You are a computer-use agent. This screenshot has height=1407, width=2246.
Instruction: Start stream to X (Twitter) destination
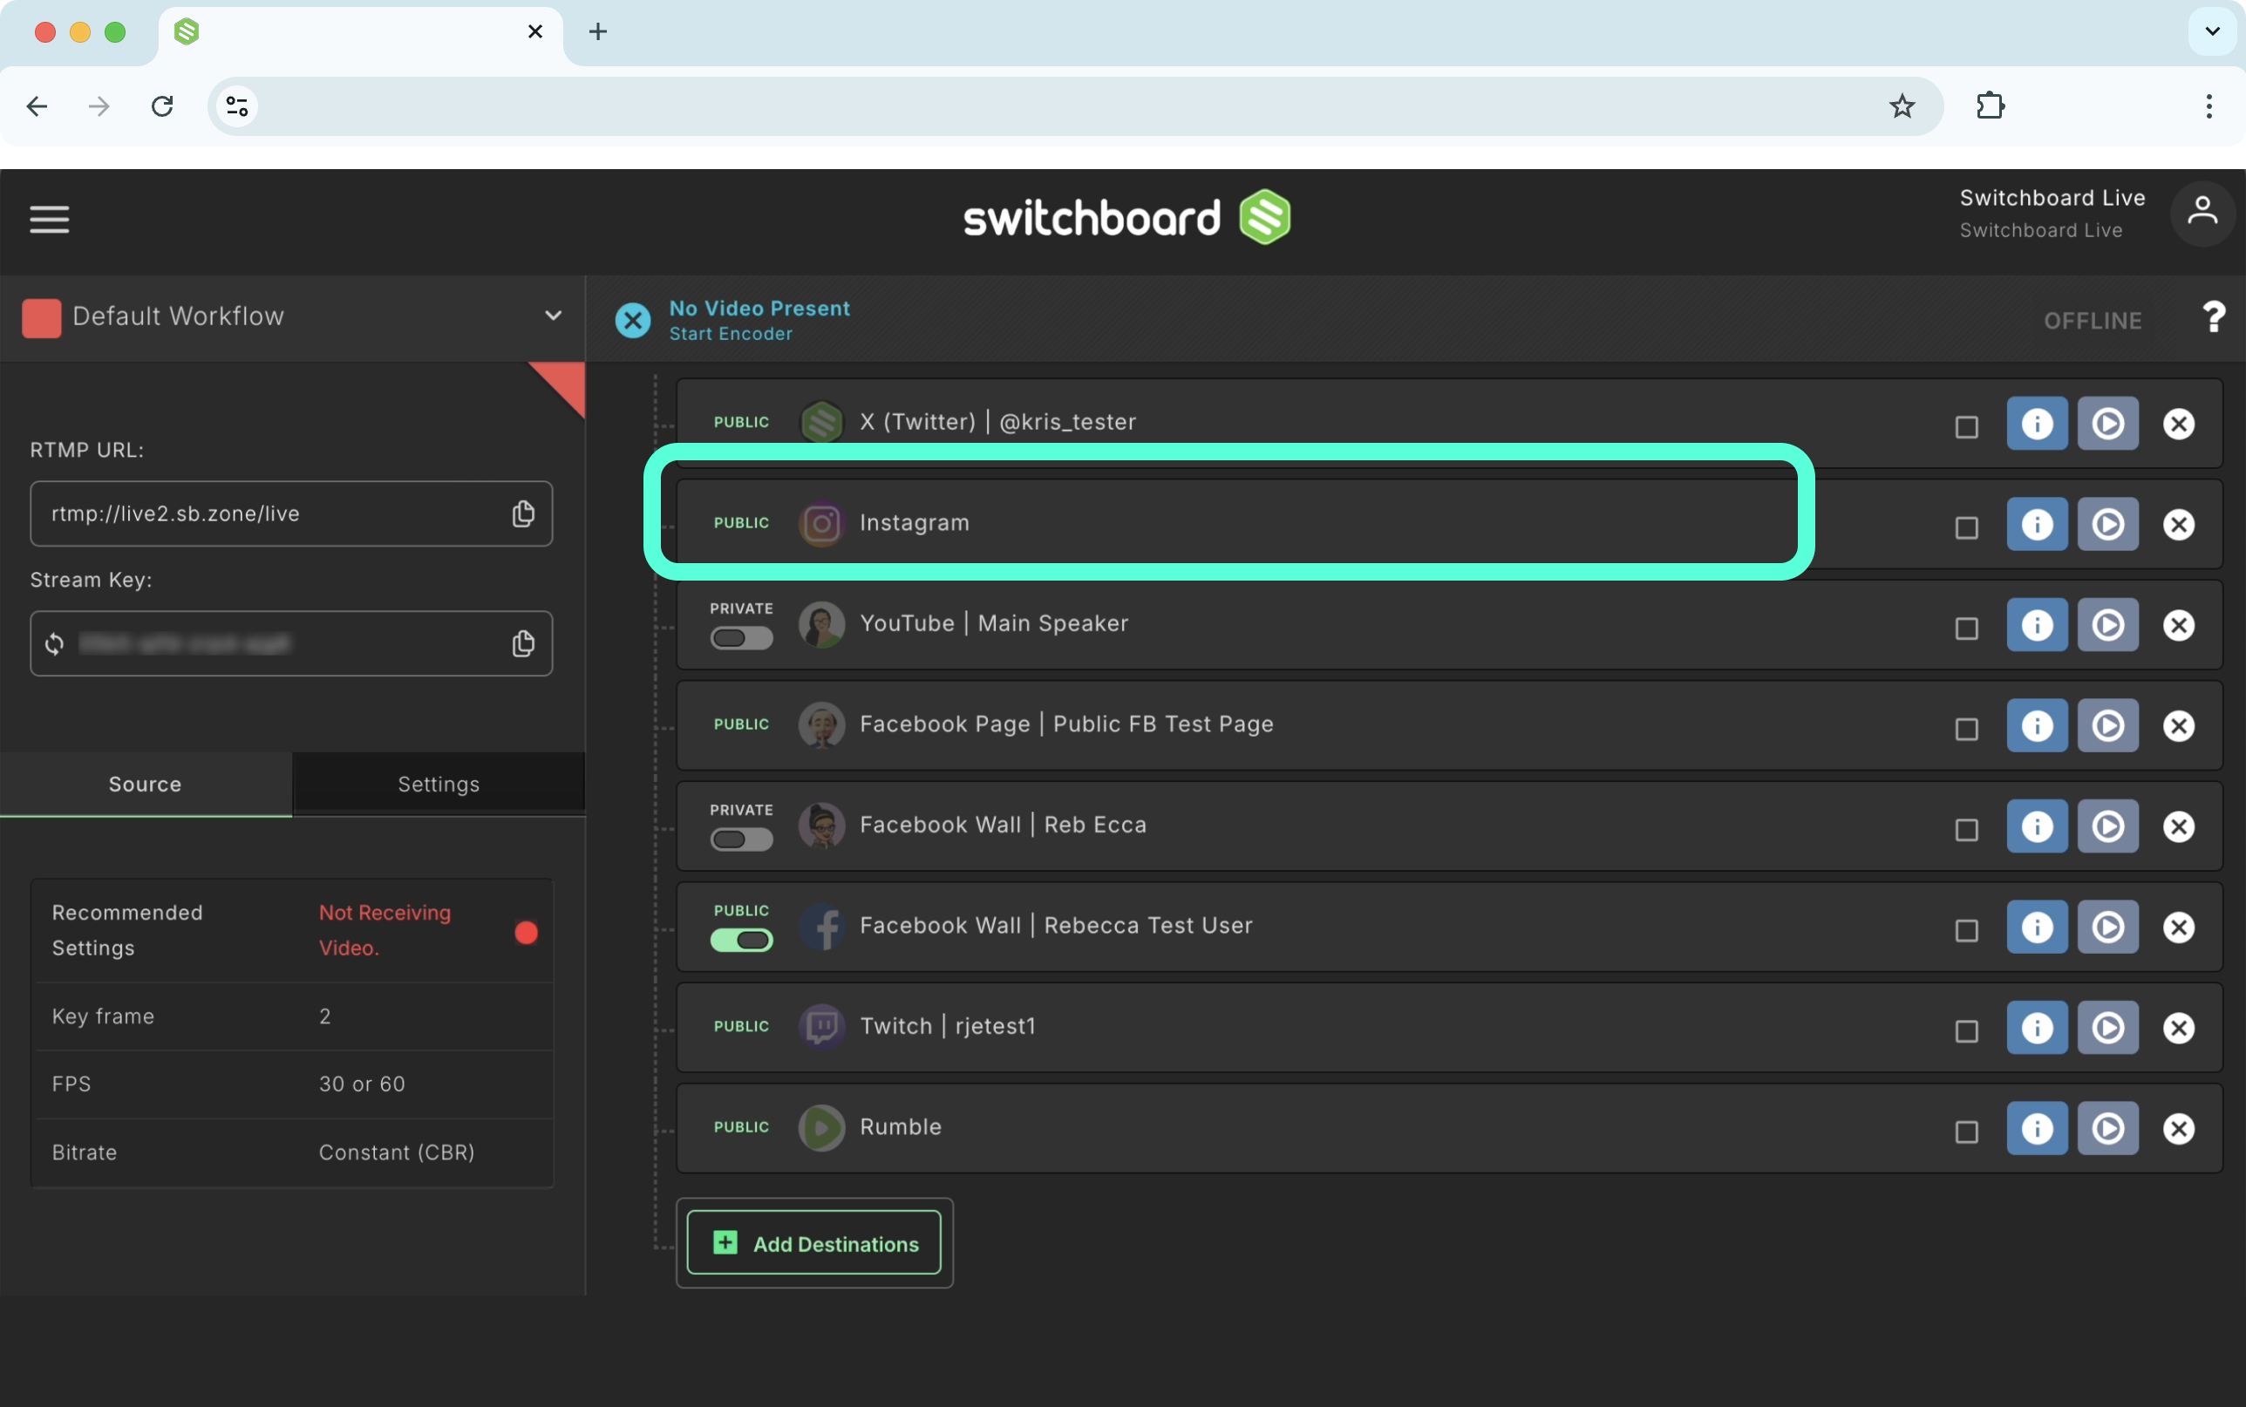(x=2107, y=424)
